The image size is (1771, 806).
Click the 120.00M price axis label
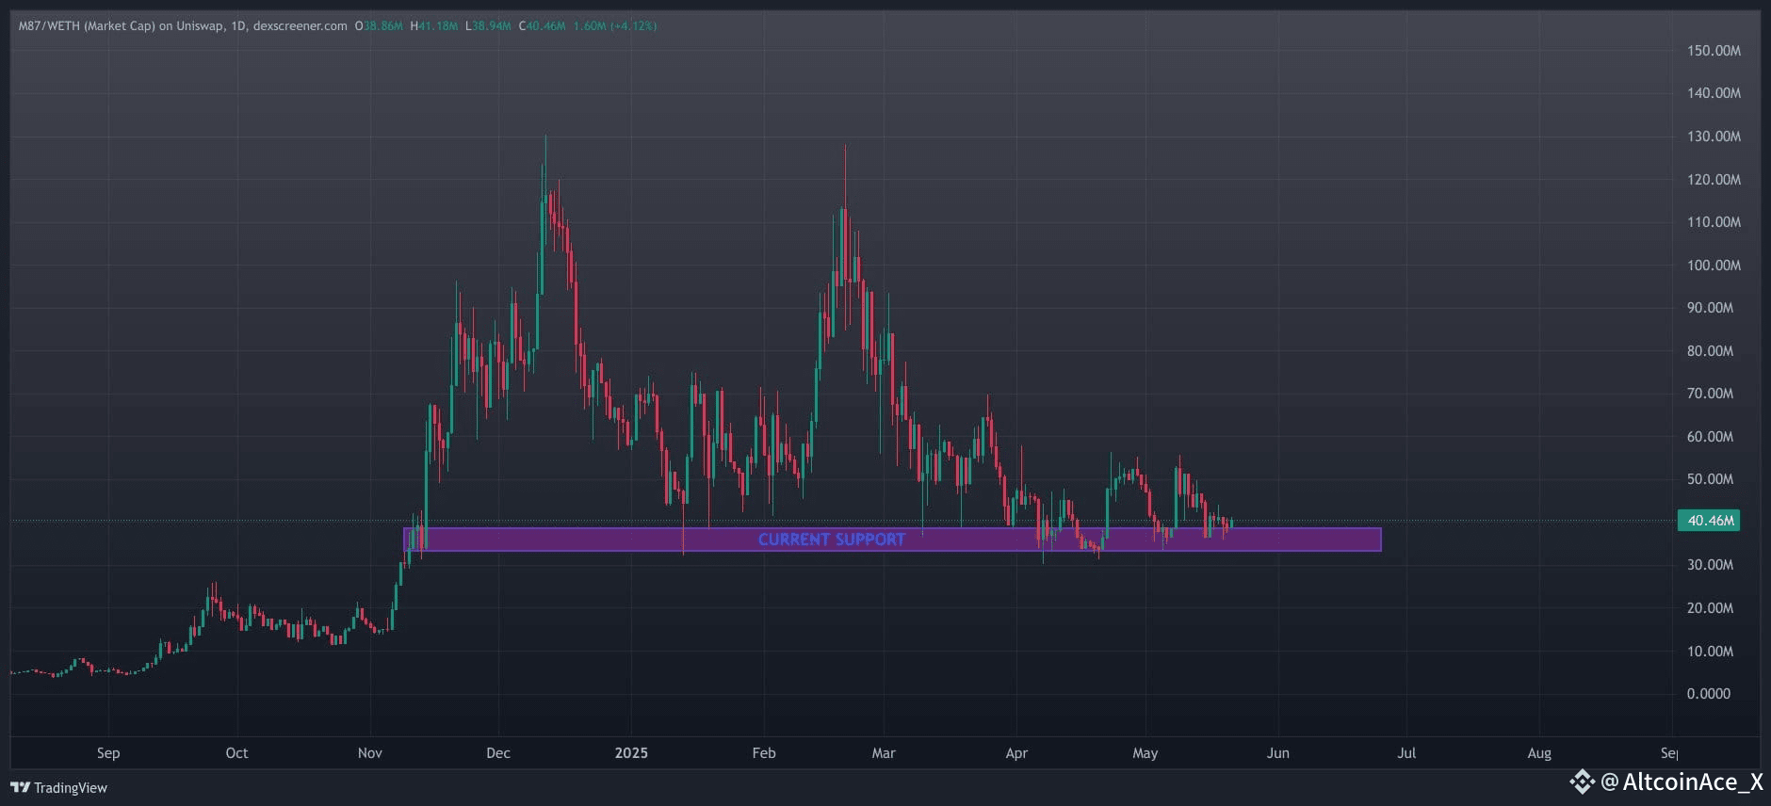click(1714, 180)
